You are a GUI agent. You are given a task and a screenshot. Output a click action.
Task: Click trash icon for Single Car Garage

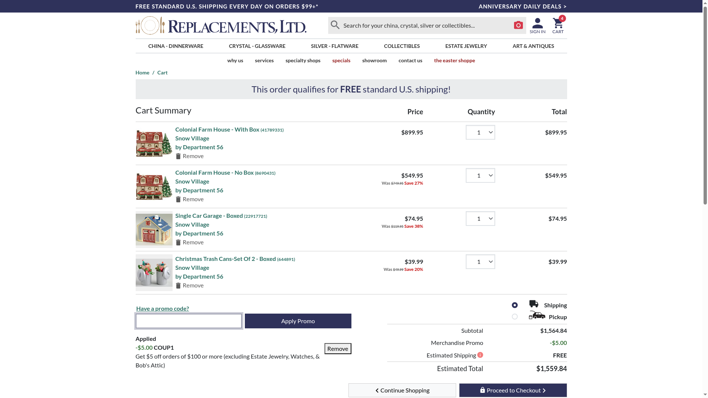[178, 242]
